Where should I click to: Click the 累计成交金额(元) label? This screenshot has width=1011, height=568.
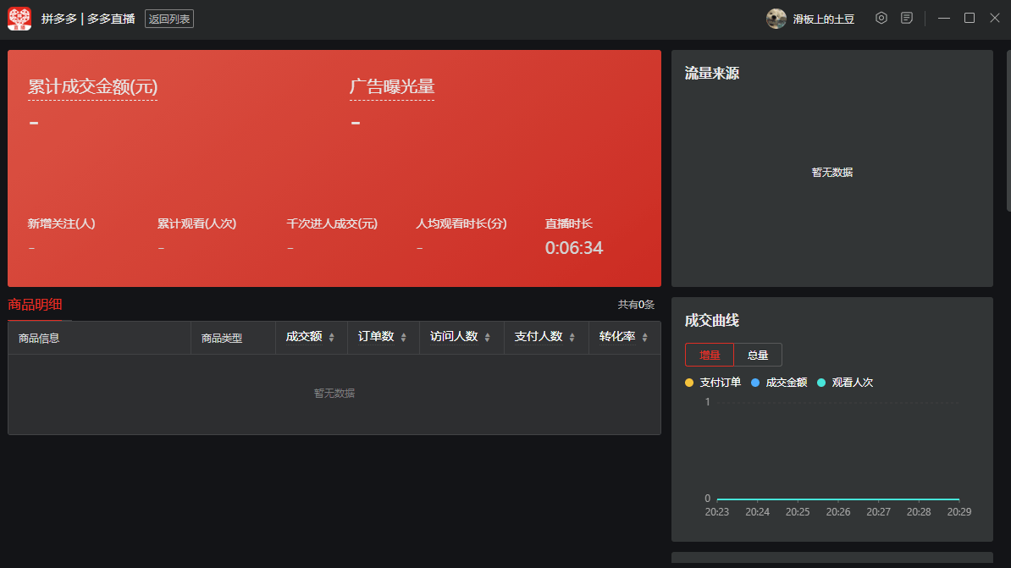point(92,87)
